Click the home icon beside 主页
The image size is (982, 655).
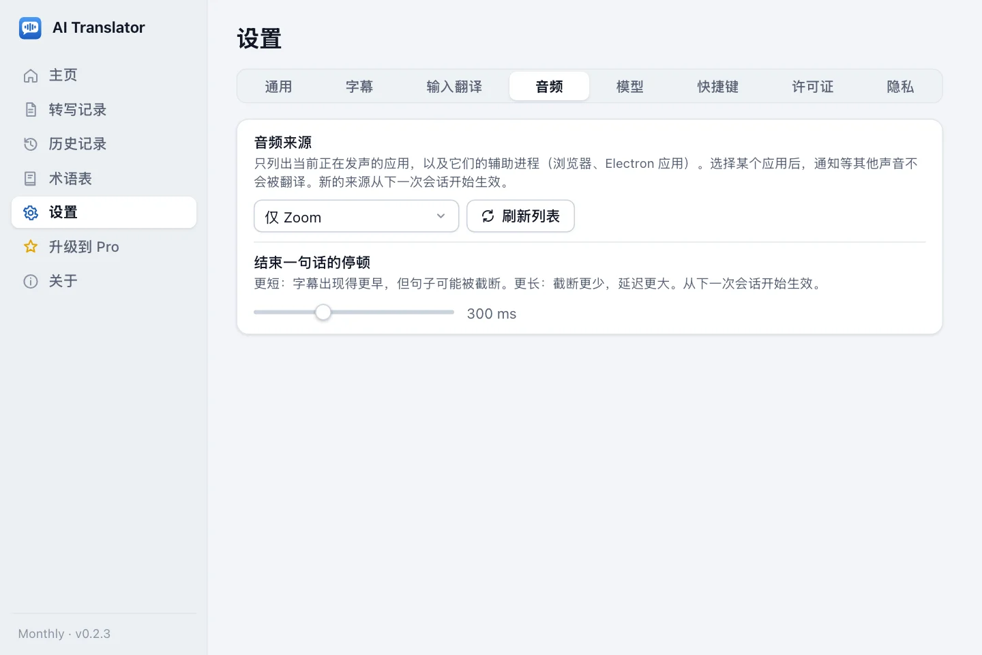[x=31, y=76]
